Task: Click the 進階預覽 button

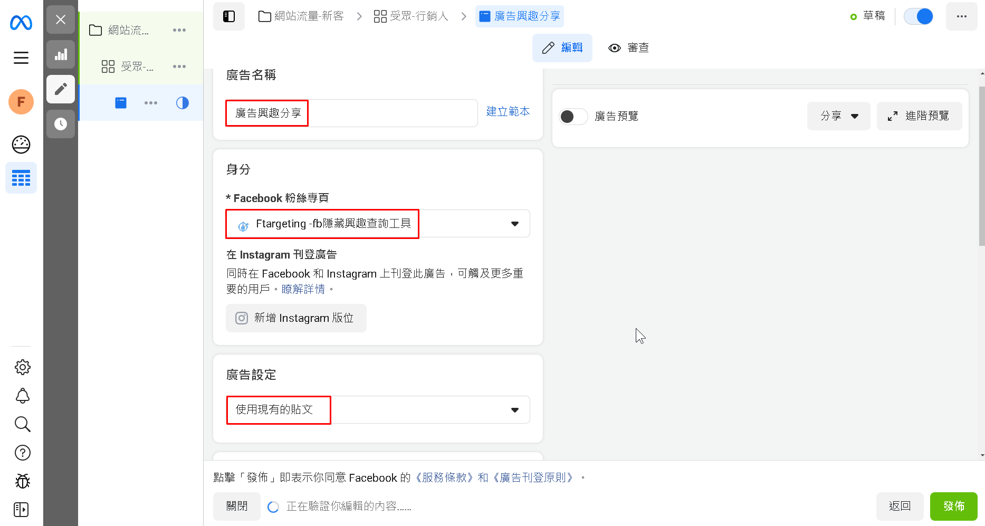Action: point(920,116)
